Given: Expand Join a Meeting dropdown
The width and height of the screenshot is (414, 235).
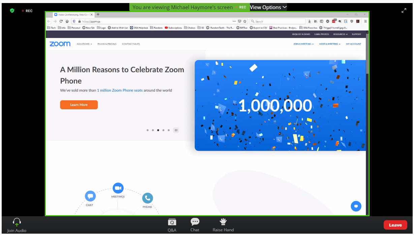Looking at the screenshot, I should point(304,44).
